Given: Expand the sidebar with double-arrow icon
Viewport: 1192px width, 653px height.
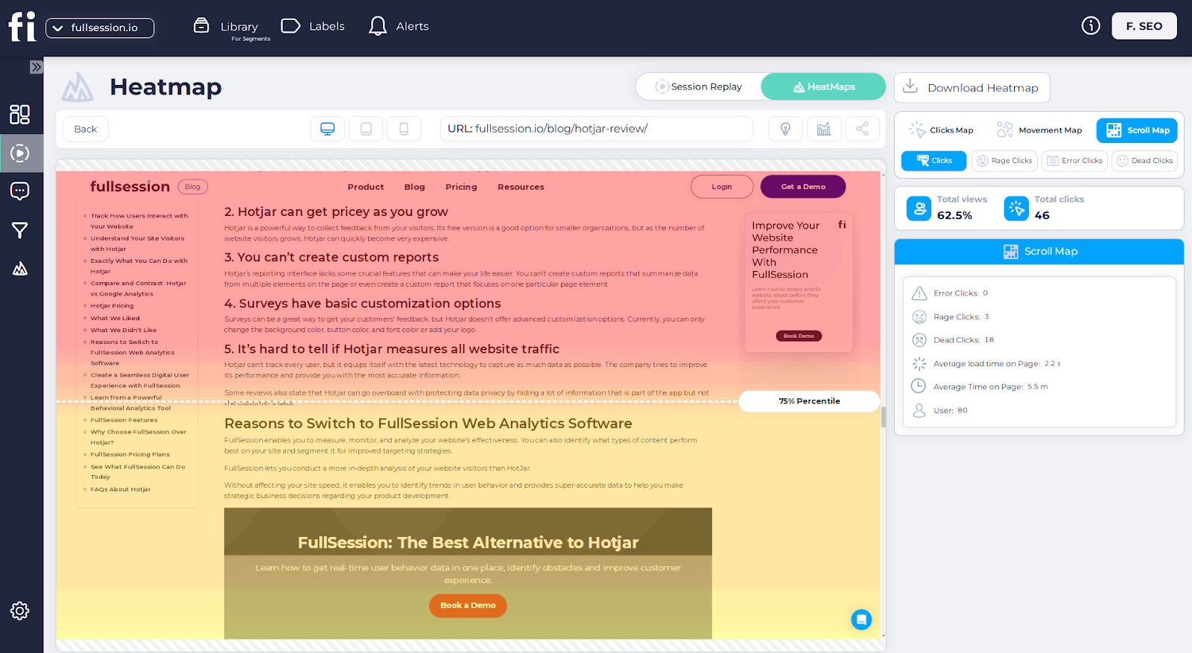Looking at the screenshot, I should [36, 67].
